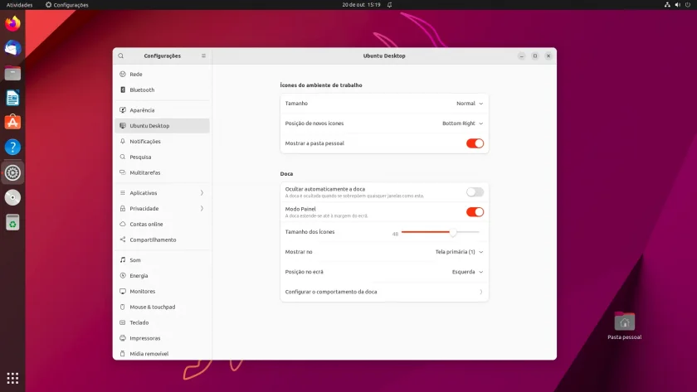This screenshot has height=392, width=697.
Task: Open Configurar o comportamento da doca
Action: click(384, 292)
